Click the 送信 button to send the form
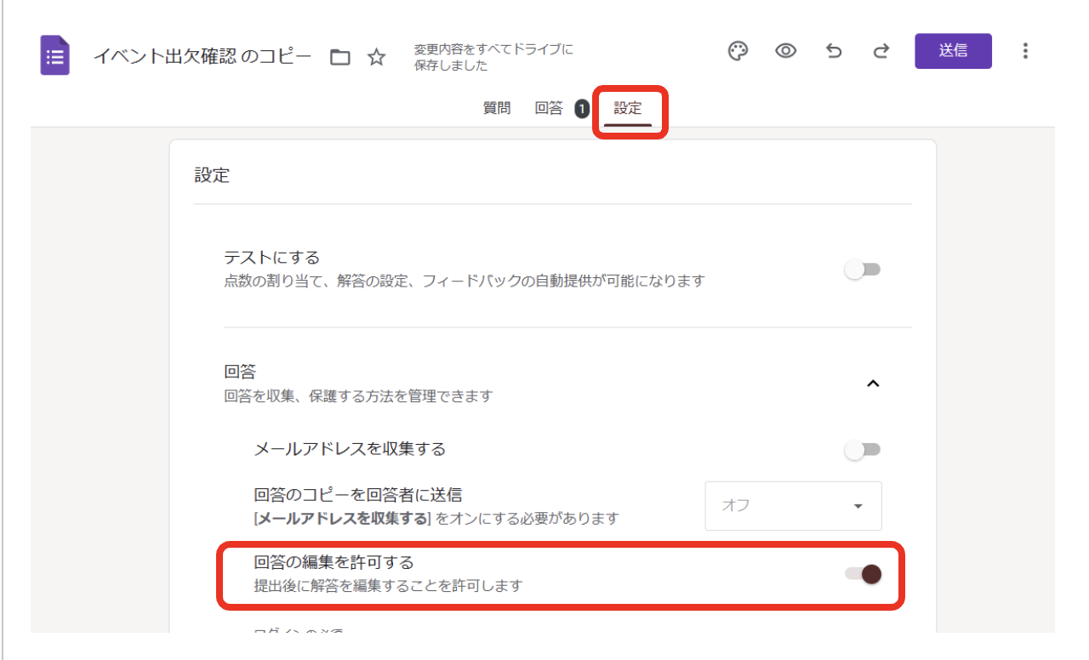This screenshot has width=1089, height=660. (953, 51)
